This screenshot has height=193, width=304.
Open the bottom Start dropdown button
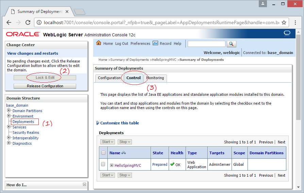click(x=107, y=175)
